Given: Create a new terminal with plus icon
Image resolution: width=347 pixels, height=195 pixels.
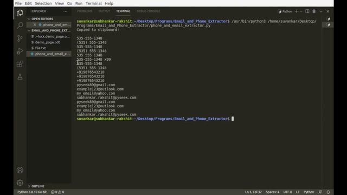Looking at the screenshot, I should [x=297, y=11].
